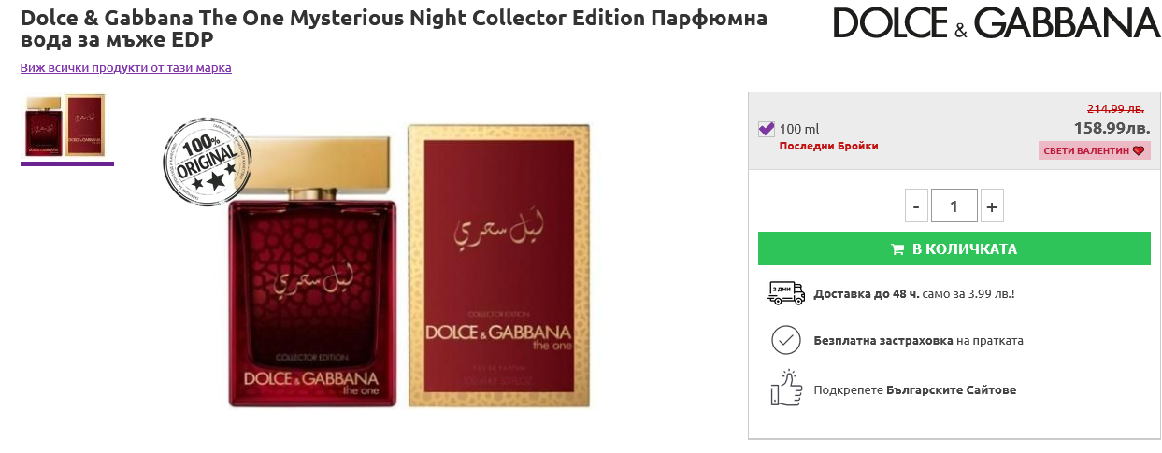This screenshot has height=453, width=1162.
Task: Click the 158.99лв. current price
Action: (x=1111, y=127)
